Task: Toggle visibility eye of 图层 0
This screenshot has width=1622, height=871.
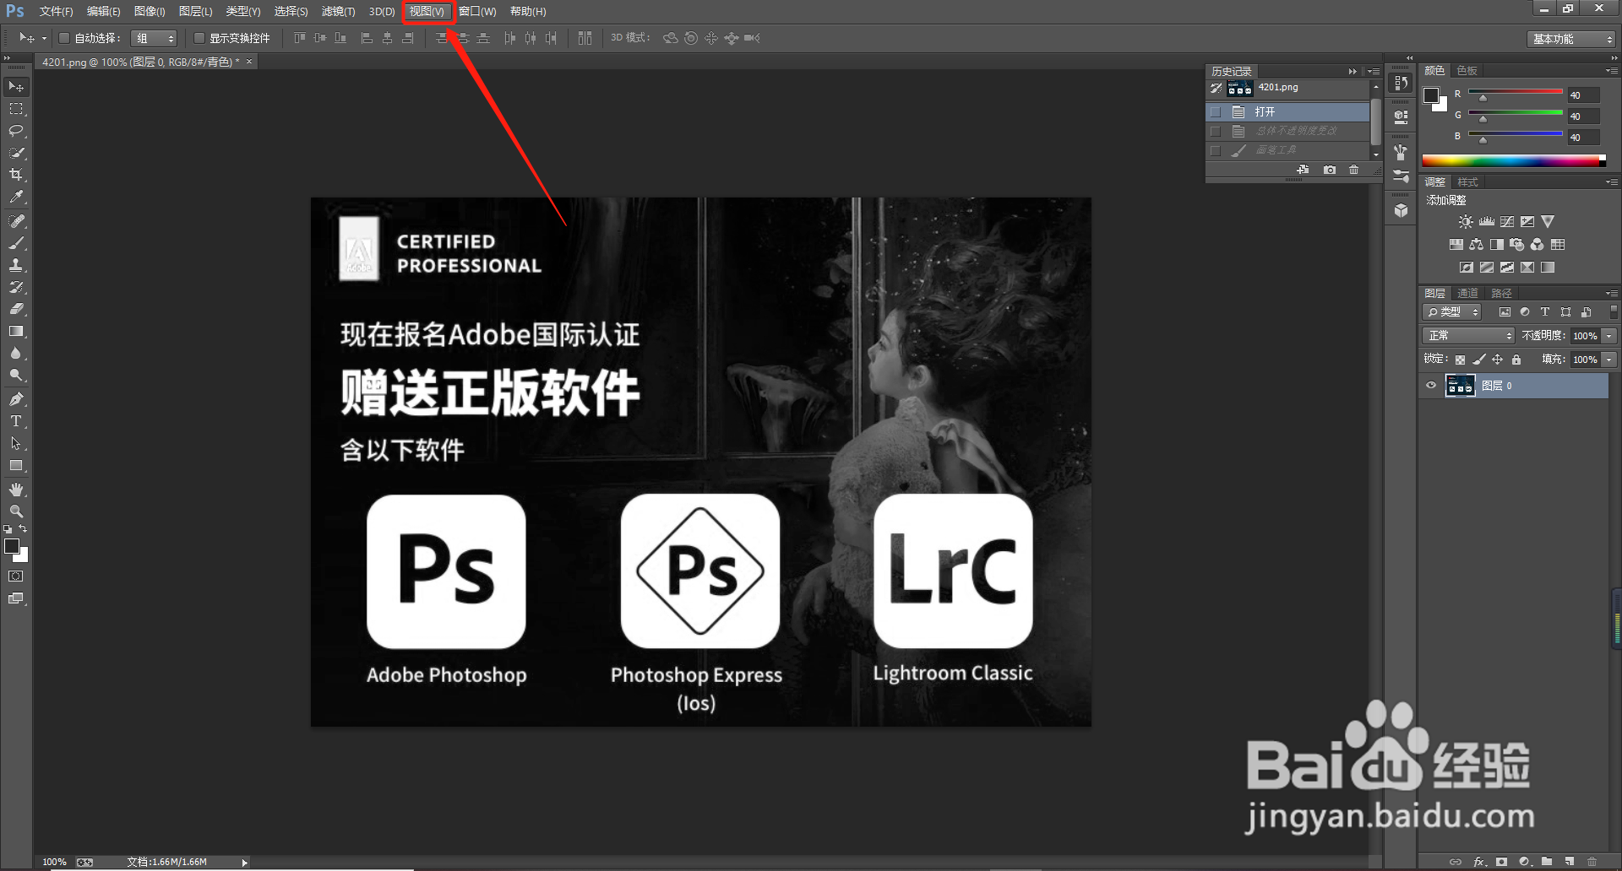Action: [x=1431, y=386]
